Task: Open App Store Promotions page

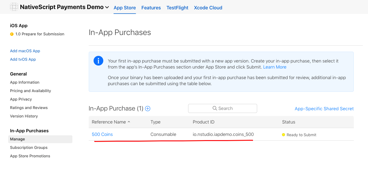Action: tap(30, 156)
